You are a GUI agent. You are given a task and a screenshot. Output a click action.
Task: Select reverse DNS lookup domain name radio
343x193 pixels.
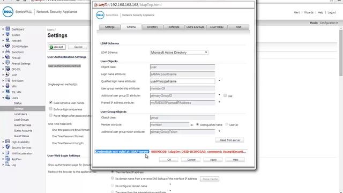tap(113, 179)
